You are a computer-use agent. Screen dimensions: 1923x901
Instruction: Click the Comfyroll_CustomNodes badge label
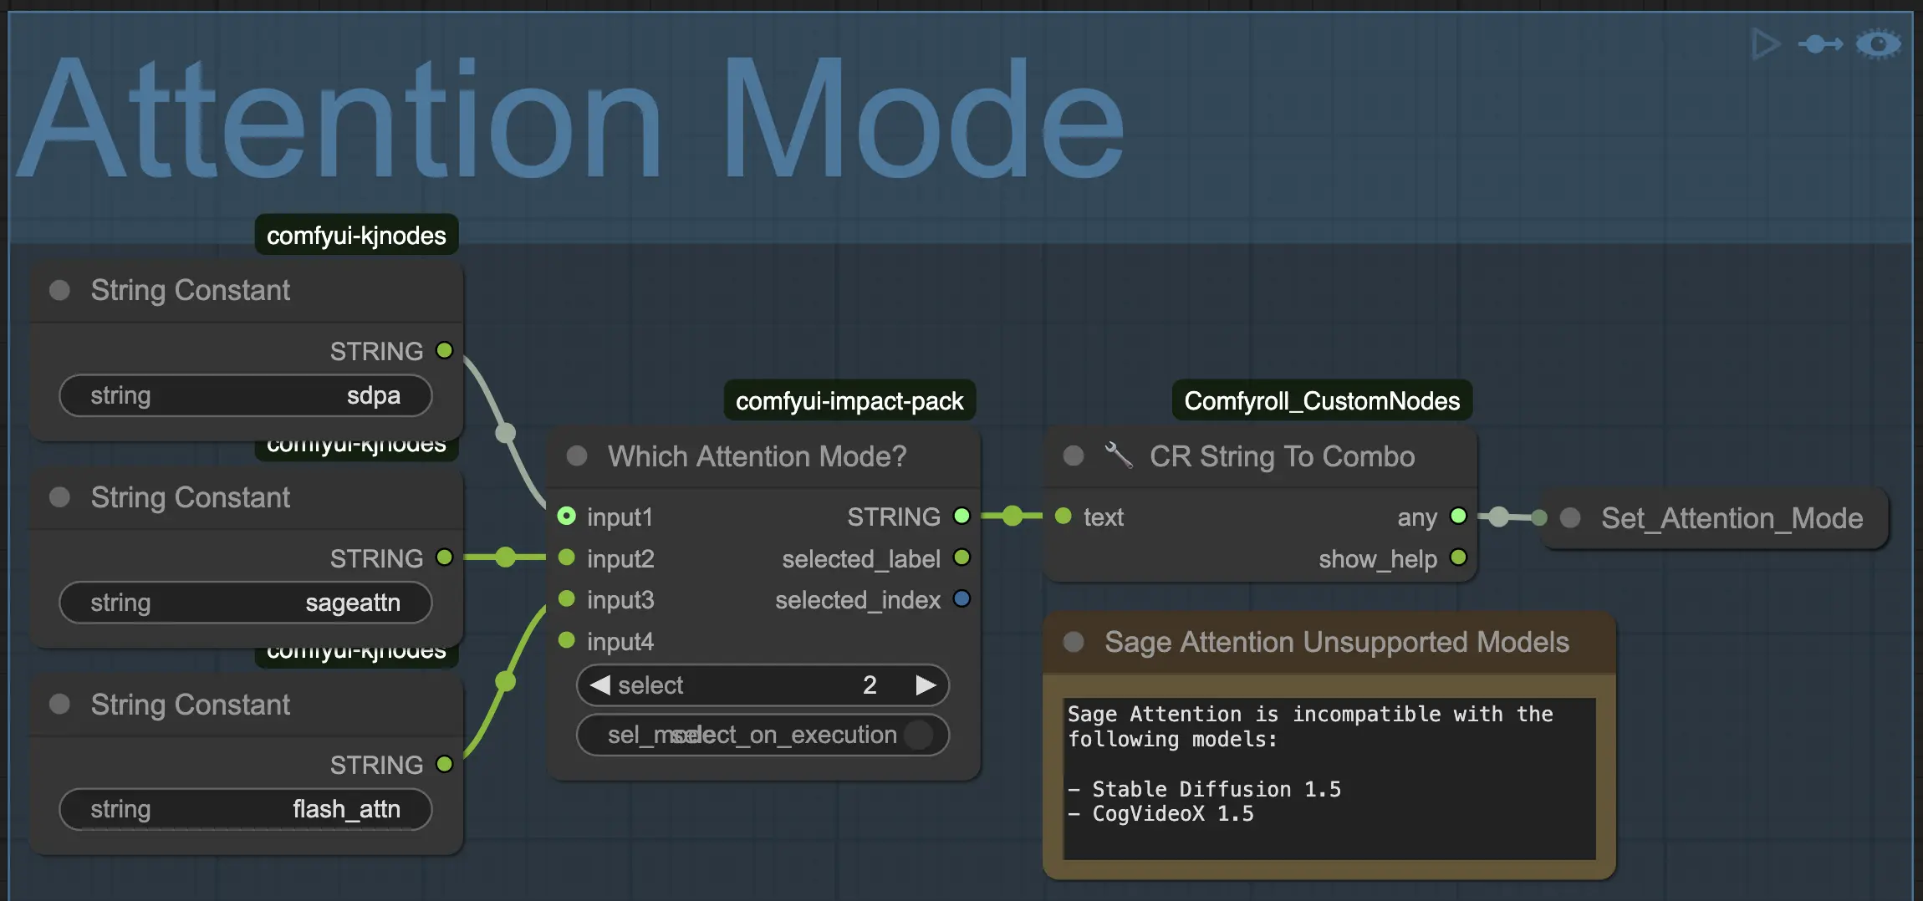pos(1321,401)
